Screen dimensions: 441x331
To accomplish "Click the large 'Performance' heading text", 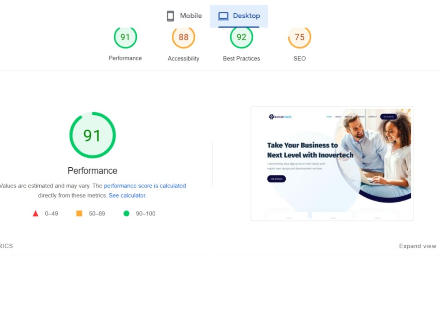I will 93,170.
